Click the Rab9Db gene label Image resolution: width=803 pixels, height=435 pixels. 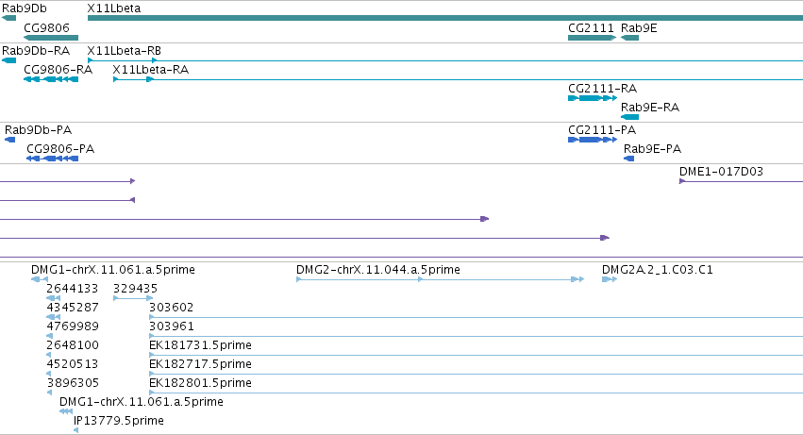pyautogui.click(x=25, y=8)
